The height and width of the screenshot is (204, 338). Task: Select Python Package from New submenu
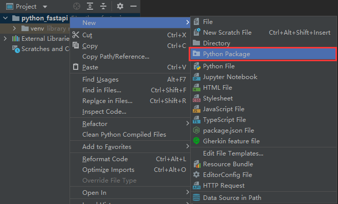(x=226, y=53)
